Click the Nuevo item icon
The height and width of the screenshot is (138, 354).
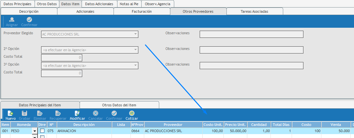click(x=10, y=114)
